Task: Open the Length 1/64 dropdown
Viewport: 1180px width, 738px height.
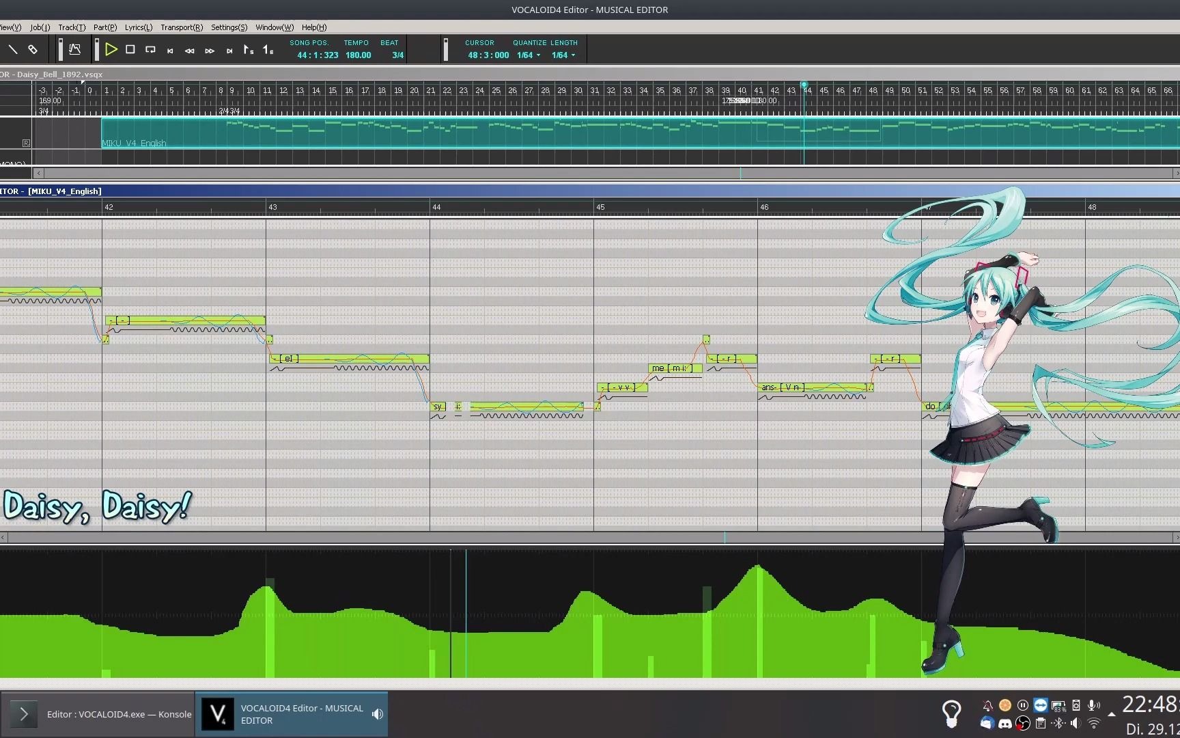Action: [x=563, y=55]
